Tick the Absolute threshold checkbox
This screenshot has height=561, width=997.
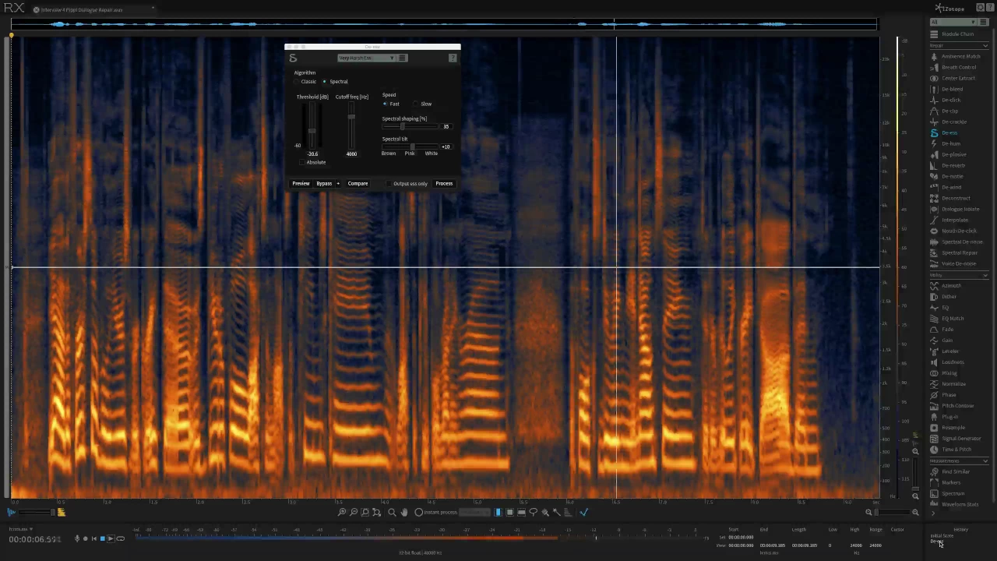point(302,162)
